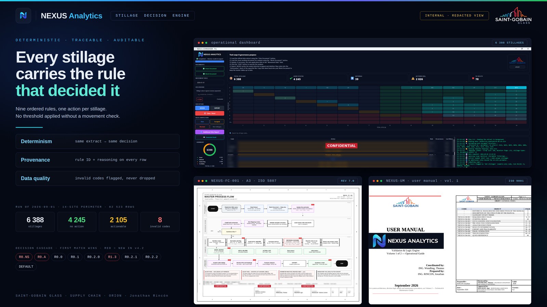The height and width of the screenshot is (307, 547).
Task: Click the search magnifier icon in dashboard
Action: [x=230, y=133]
